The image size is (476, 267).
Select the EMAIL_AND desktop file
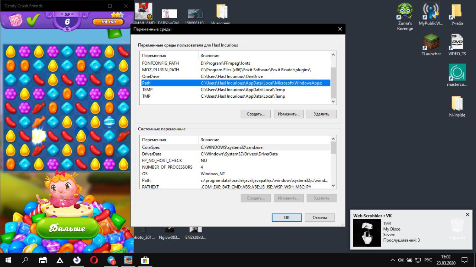(x=144, y=14)
